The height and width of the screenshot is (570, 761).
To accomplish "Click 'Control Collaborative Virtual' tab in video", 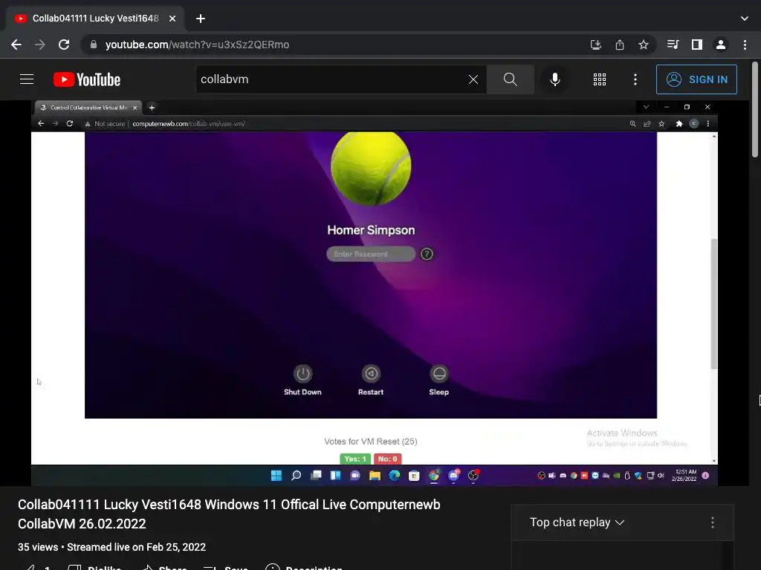I will 88,108.
